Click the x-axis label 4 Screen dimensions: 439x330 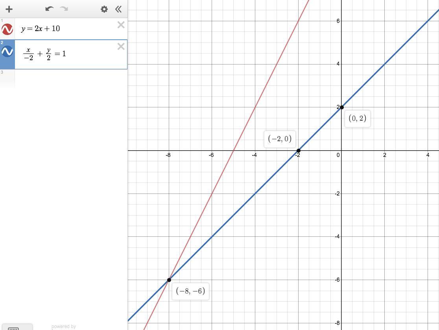pyautogui.click(x=428, y=155)
